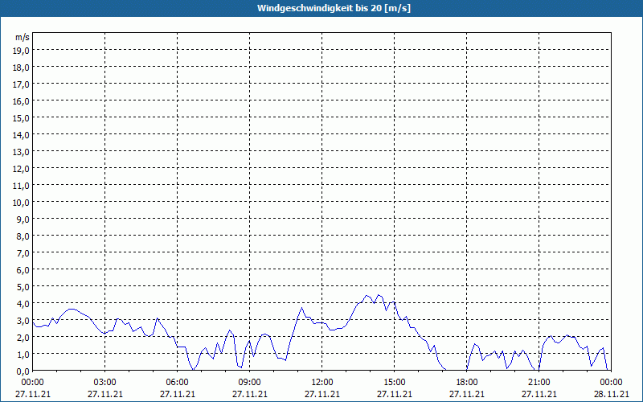Click the "27.11.21" date under 21:00
Image resolution: width=643 pixels, height=402 pixels.
[x=539, y=394]
